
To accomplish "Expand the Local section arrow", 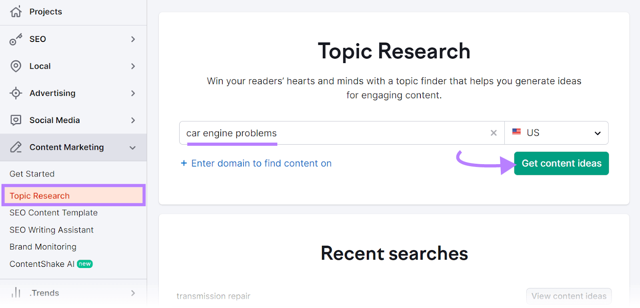I will (133, 66).
